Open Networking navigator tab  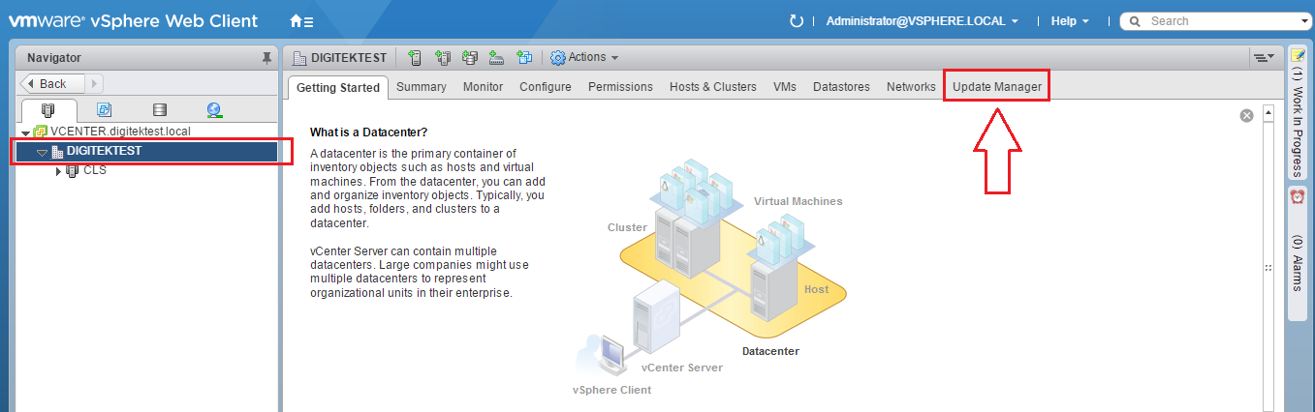pyautogui.click(x=214, y=109)
